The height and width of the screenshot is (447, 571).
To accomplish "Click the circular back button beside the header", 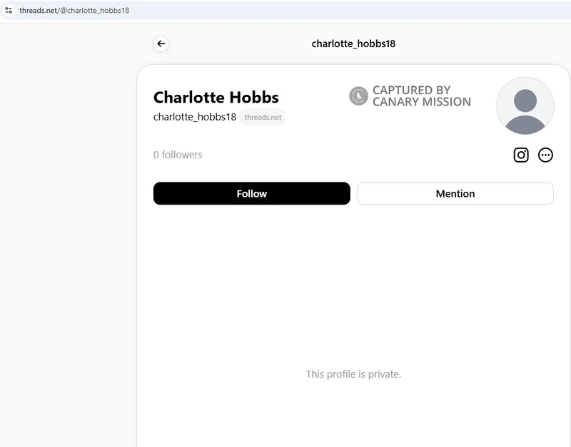I will [x=161, y=43].
